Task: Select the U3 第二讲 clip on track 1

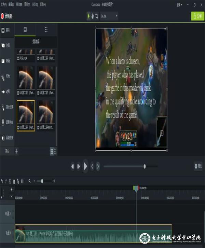Action: point(93,234)
